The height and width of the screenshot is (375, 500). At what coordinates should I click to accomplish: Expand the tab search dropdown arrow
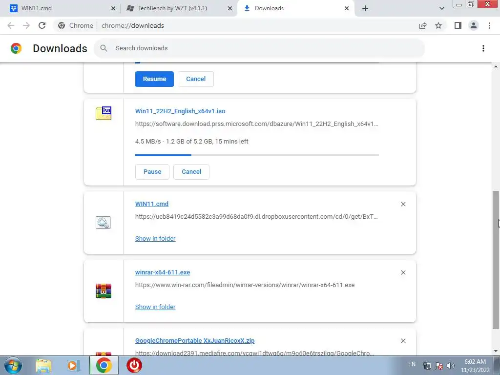point(441,8)
